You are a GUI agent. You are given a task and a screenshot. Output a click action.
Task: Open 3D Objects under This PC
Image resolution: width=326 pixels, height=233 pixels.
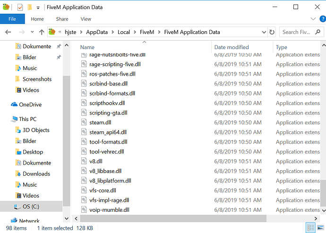click(x=36, y=130)
